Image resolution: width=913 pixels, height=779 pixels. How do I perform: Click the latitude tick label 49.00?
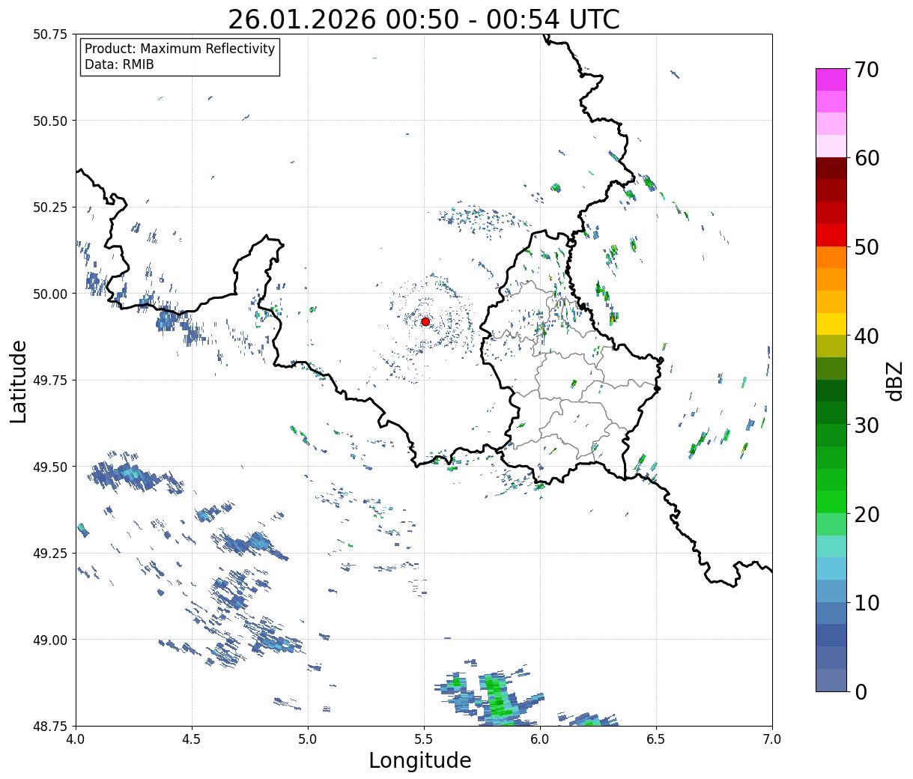tap(50, 640)
